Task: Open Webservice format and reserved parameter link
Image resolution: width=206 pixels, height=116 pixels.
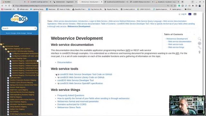Action: [x=78, y=101]
